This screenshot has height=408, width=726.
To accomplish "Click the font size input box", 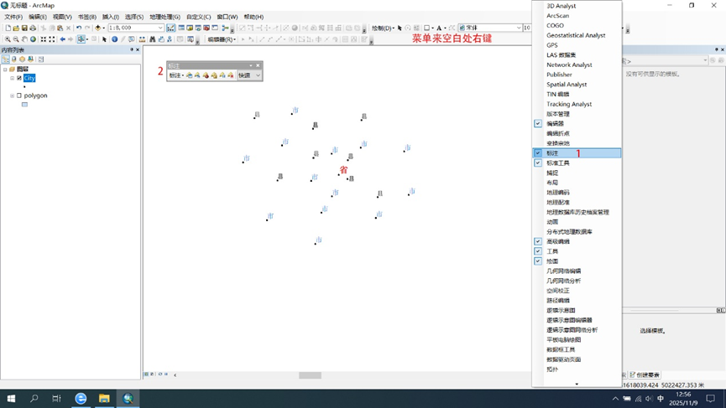I will click(x=527, y=28).
